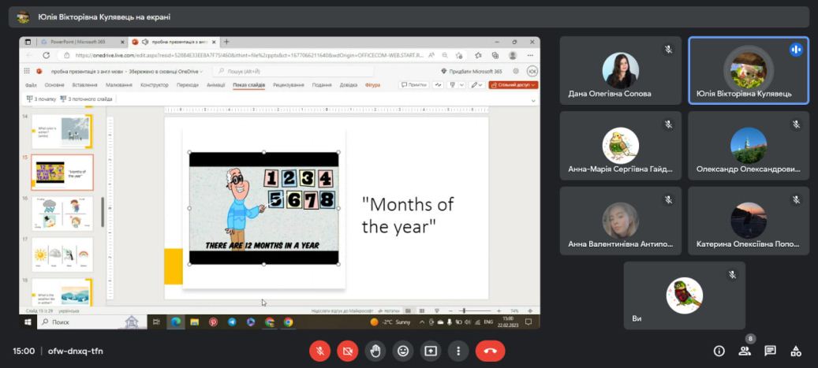Open the Основне ribbon tab

[x=54, y=85]
